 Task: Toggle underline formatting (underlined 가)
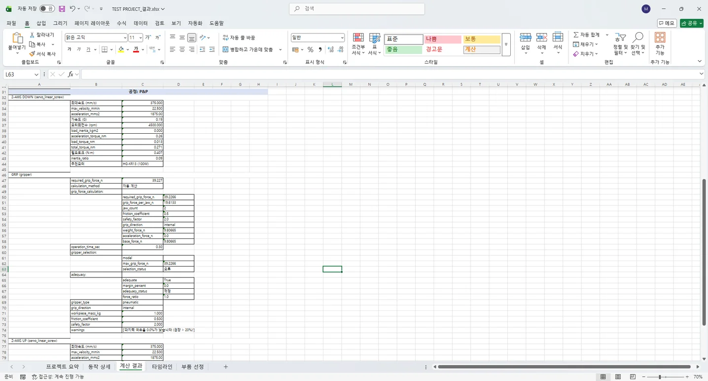pos(88,49)
